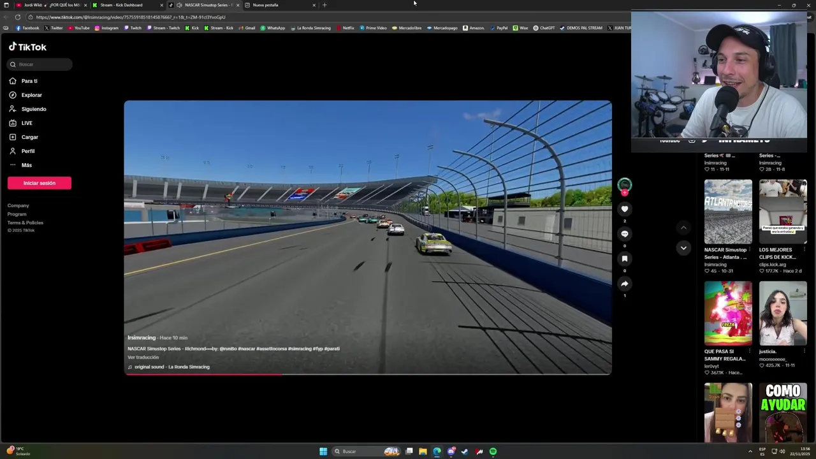This screenshot has width=816, height=459.
Task: Open the YouTube bookmark
Action: 79,28
